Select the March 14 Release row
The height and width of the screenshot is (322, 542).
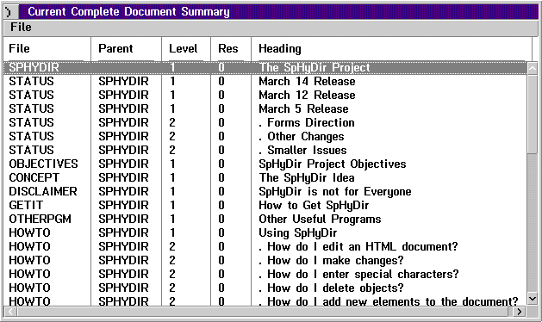(265, 81)
